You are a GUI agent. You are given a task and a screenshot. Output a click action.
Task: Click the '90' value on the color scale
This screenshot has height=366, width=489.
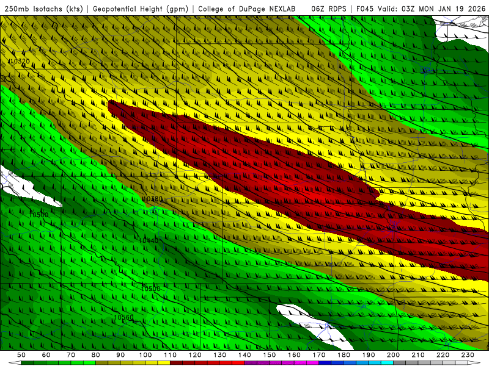[x=120, y=355]
